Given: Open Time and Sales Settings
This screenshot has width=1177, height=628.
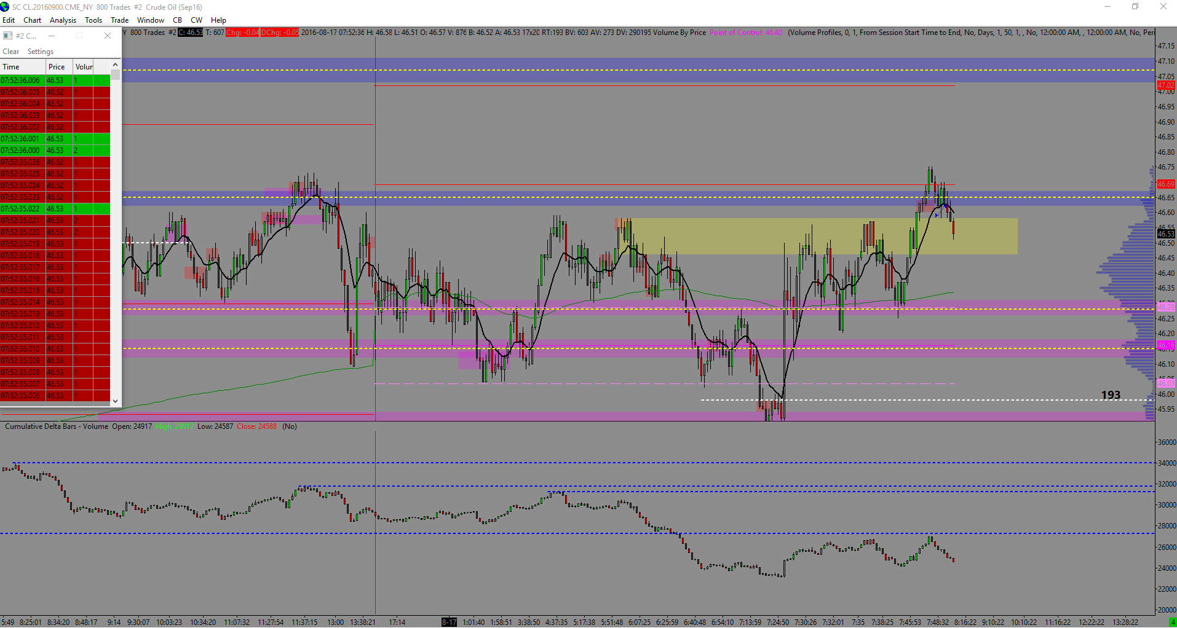Looking at the screenshot, I should click(x=41, y=52).
